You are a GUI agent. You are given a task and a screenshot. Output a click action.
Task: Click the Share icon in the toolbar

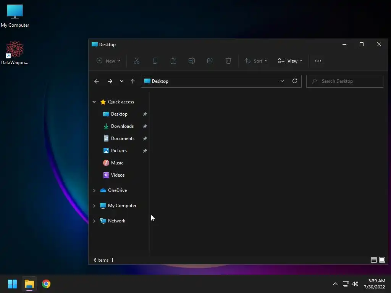coord(210,61)
